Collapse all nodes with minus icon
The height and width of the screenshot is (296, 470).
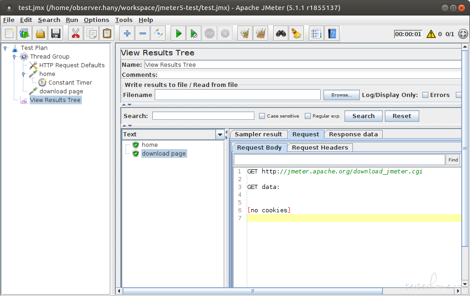143,33
